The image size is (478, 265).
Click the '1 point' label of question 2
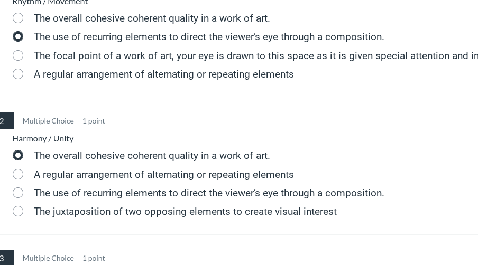coord(94,121)
